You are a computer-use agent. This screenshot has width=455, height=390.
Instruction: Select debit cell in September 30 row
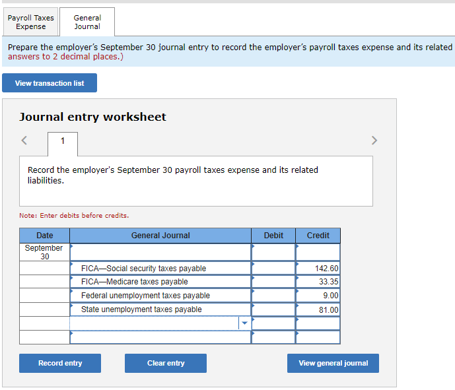coord(273,252)
